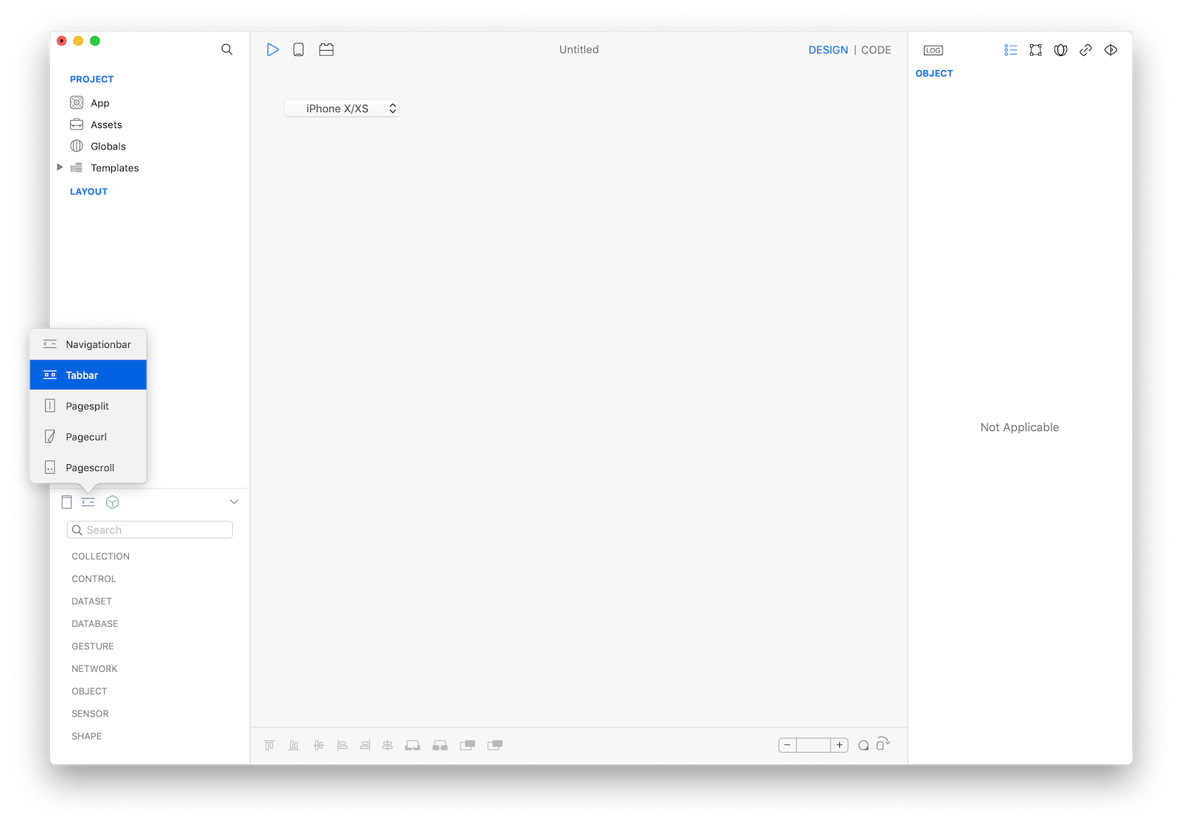Show the object properties list inspector
The width and height of the screenshot is (1179, 826).
(x=1010, y=50)
